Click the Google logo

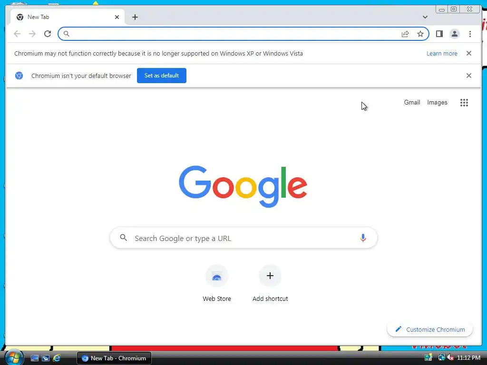[243, 186]
